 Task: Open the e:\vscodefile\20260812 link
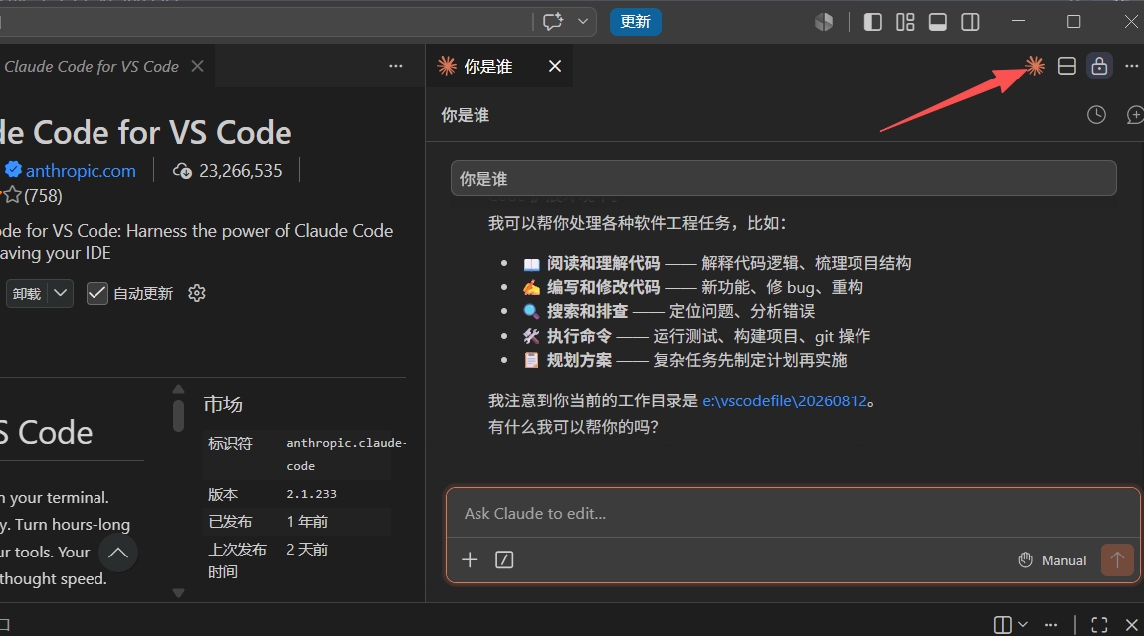pos(784,400)
